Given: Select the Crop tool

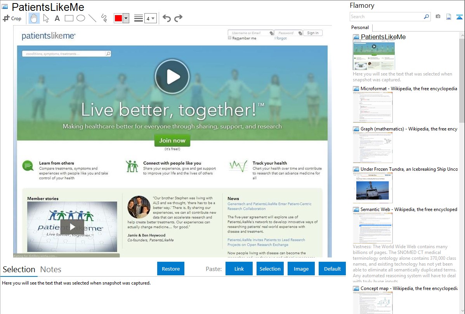Looking at the screenshot, I should point(12,18).
